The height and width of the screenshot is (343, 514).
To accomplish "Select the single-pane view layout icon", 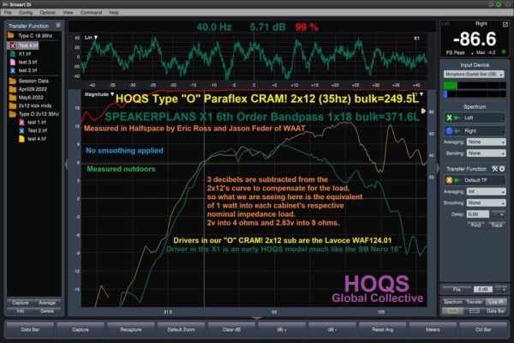I will coord(452,310).
